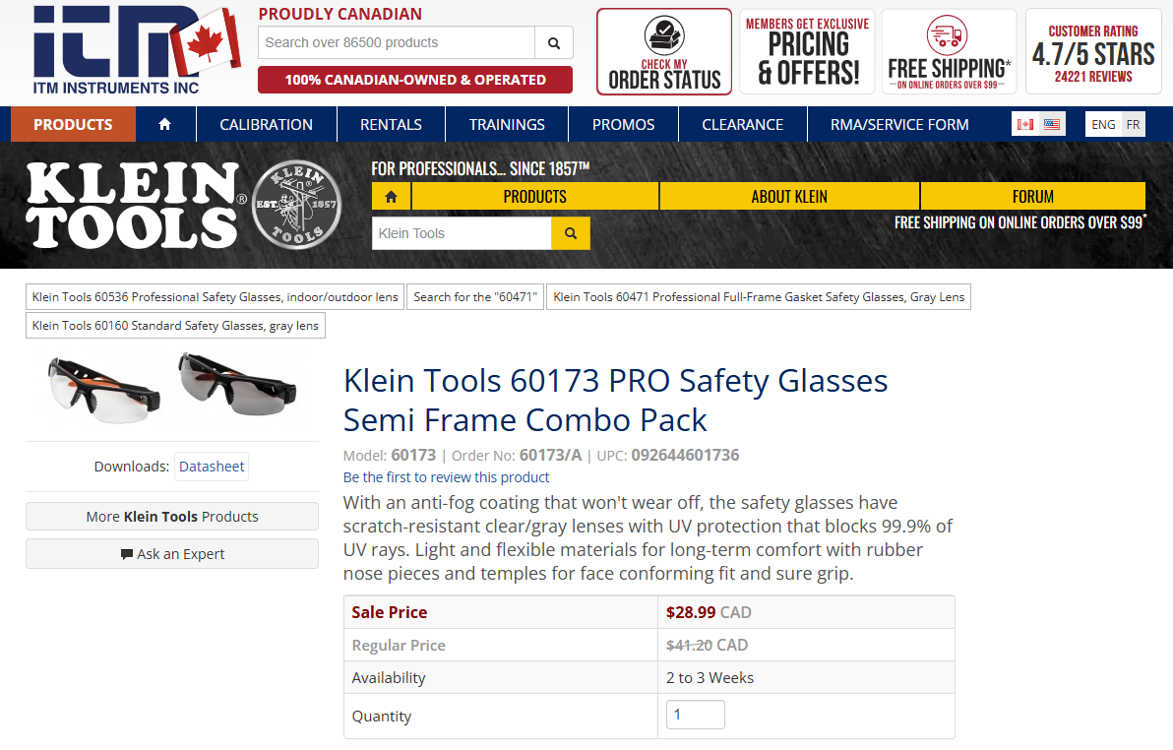Screen dimensions: 1173x750
Task: Click the Ask an Expert speech bubble
Action: pyautogui.click(x=171, y=553)
